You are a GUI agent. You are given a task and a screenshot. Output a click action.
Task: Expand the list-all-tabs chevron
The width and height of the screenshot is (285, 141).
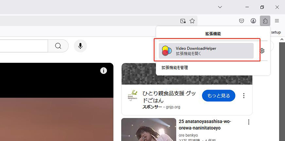click(x=220, y=7)
